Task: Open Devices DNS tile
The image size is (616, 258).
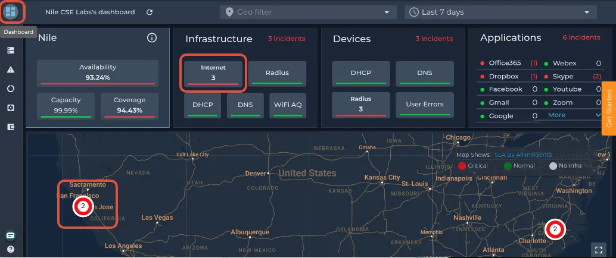Action: point(425,73)
